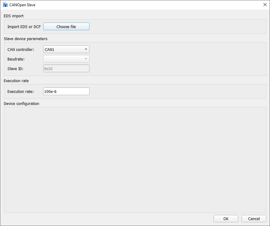This screenshot has width=270, height=226.
Task: Open the CAN controller dropdown
Action: point(66,49)
